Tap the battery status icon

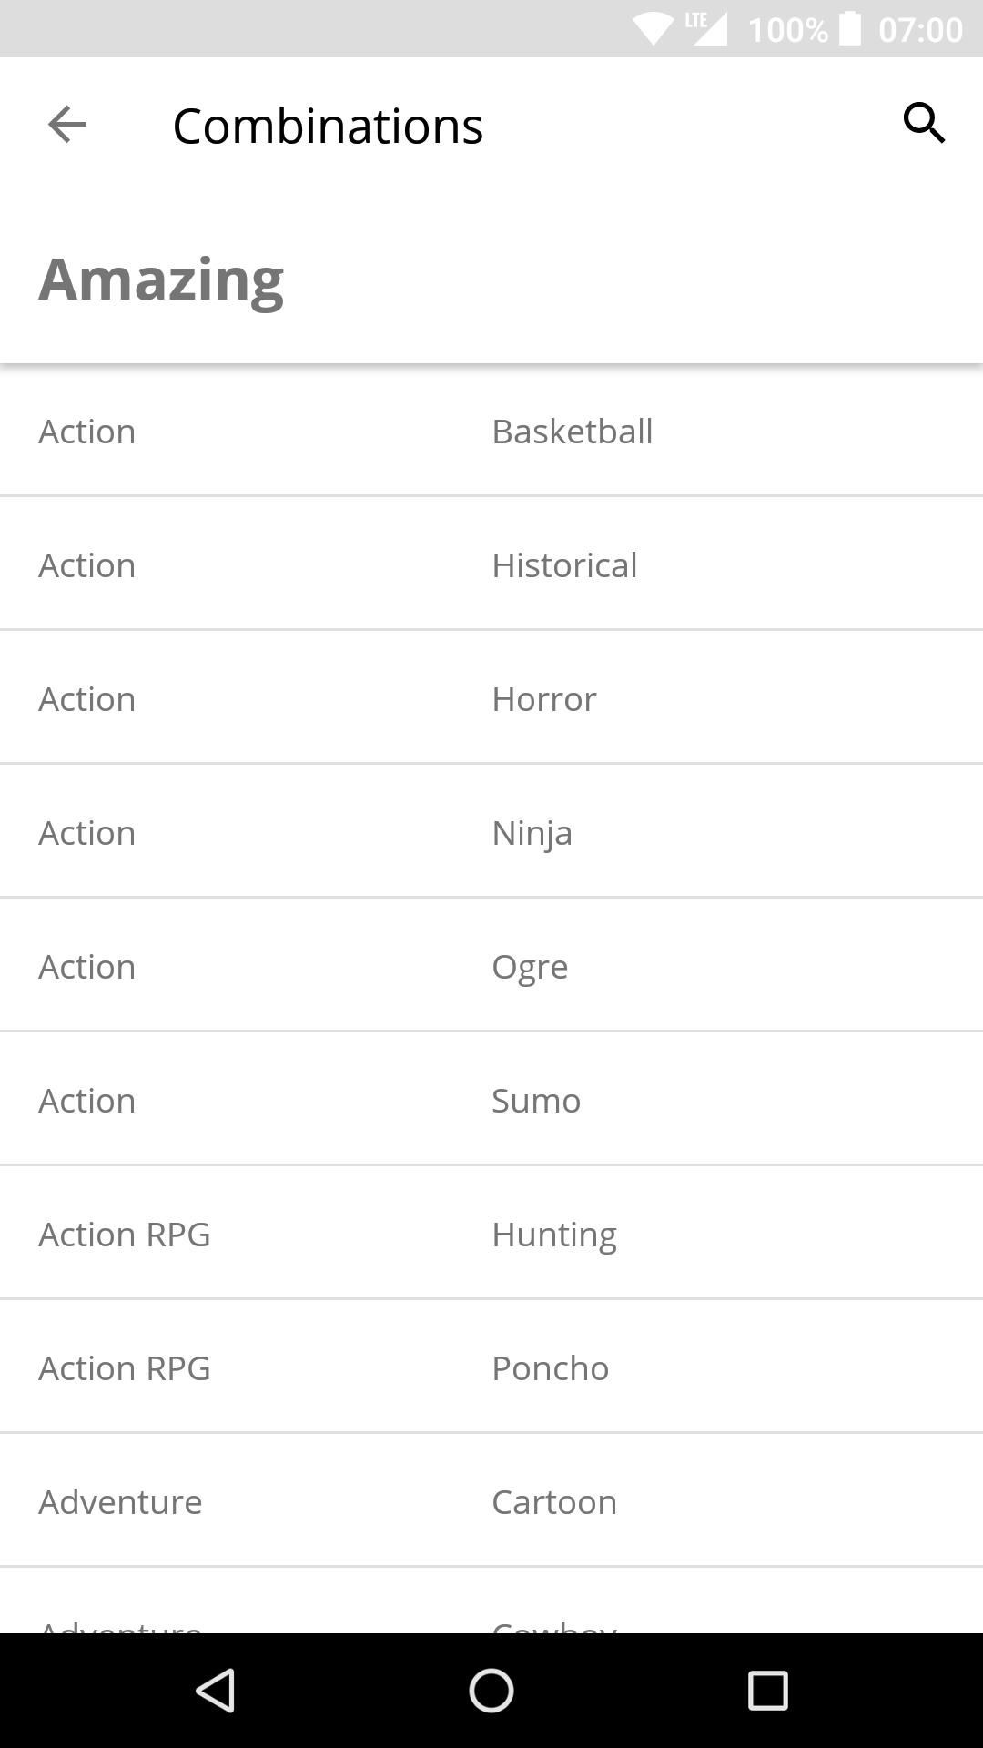click(x=849, y=29)
